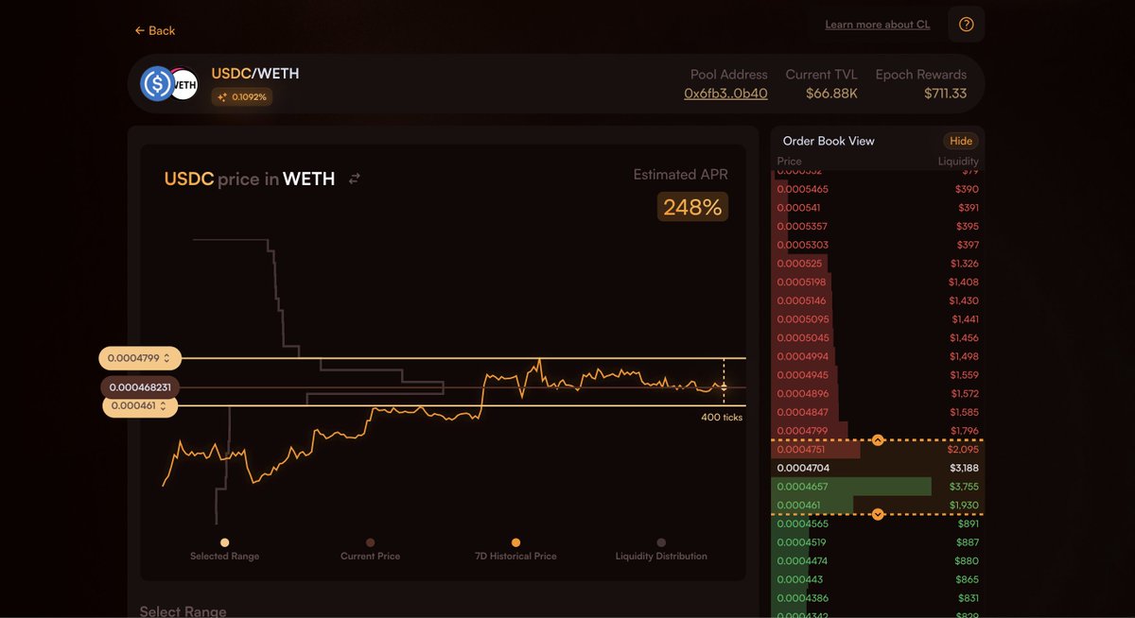The height and width of the screenshot is (618, 1135).
Task: Go back using the Back arrow link
Action: 154,30
